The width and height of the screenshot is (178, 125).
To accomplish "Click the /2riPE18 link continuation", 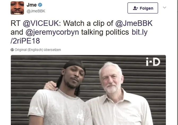I will [25, 41].
